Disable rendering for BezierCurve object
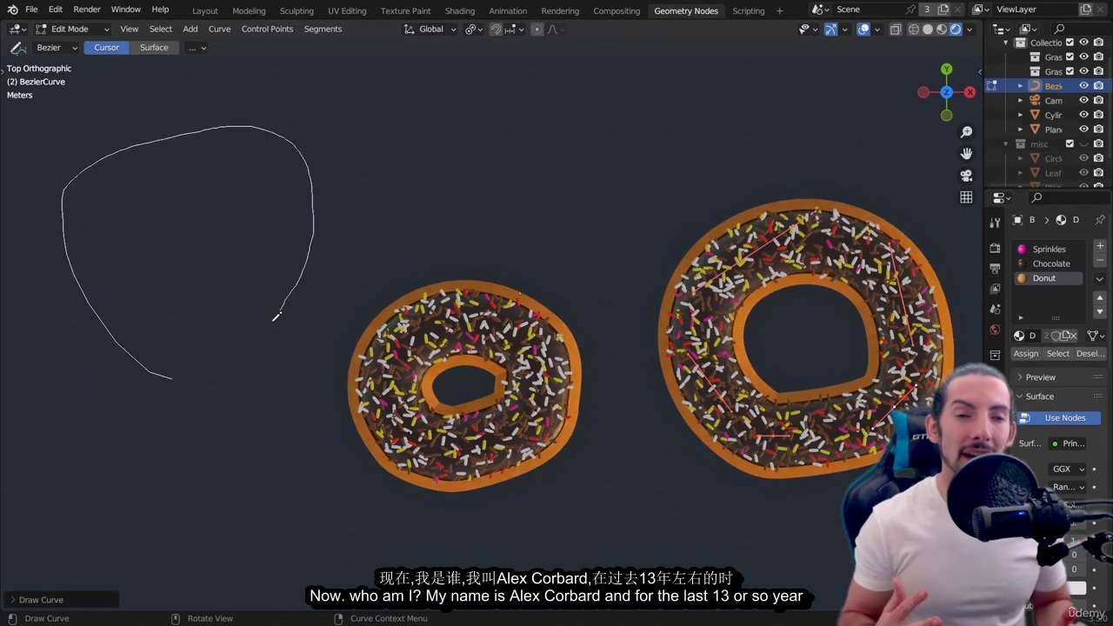Viewport: 1113px width, 626px height. pos(1098,86)
